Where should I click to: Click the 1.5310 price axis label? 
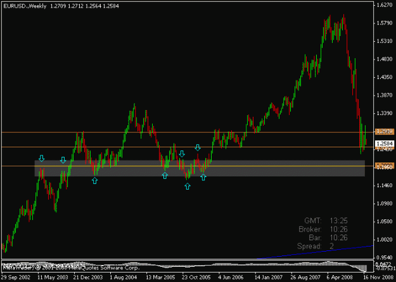coord(384,41)
